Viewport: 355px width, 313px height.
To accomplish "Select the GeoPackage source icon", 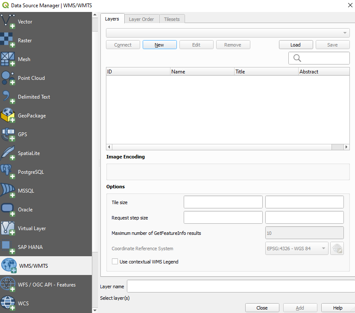I will (x=9, y=116).
